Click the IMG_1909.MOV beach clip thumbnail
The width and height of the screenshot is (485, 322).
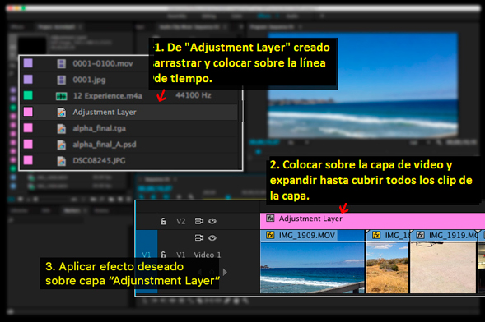(312, 268)
